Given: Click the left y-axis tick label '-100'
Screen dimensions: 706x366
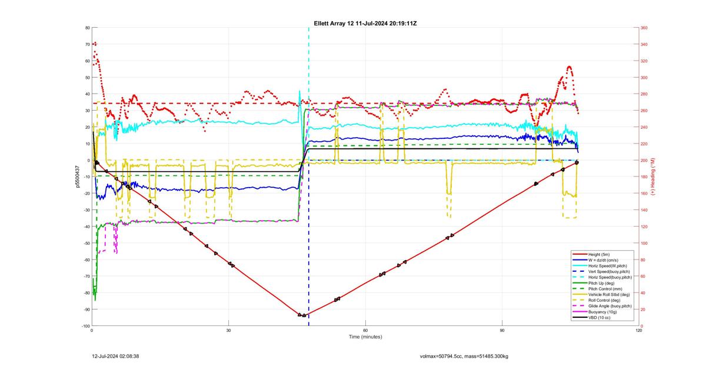Looking at the screenshot, I should pos(85,326).
